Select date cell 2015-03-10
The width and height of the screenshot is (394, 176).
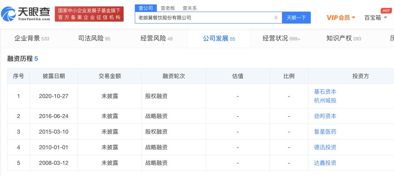click(54, 132)
